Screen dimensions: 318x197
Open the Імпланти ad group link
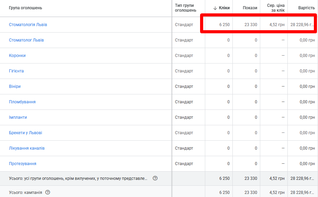tap(18, 117)
